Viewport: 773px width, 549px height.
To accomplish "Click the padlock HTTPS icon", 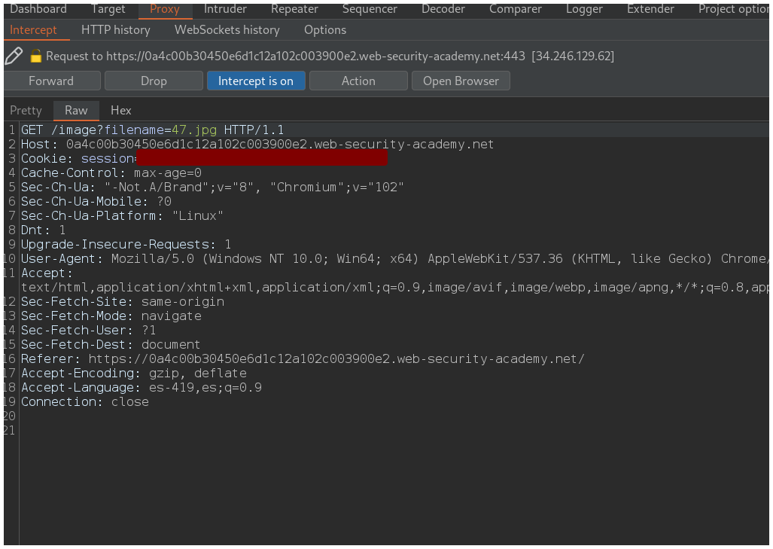I will 35,56.
